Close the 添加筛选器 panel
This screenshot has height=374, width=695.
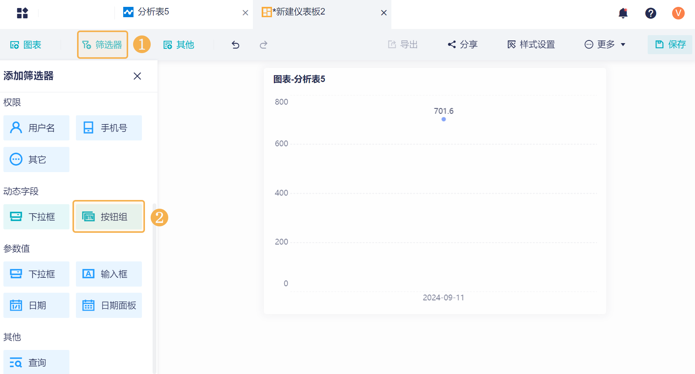(137, 76)
